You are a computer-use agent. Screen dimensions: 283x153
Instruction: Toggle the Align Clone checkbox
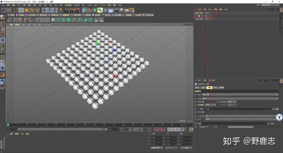coord(206,112)
